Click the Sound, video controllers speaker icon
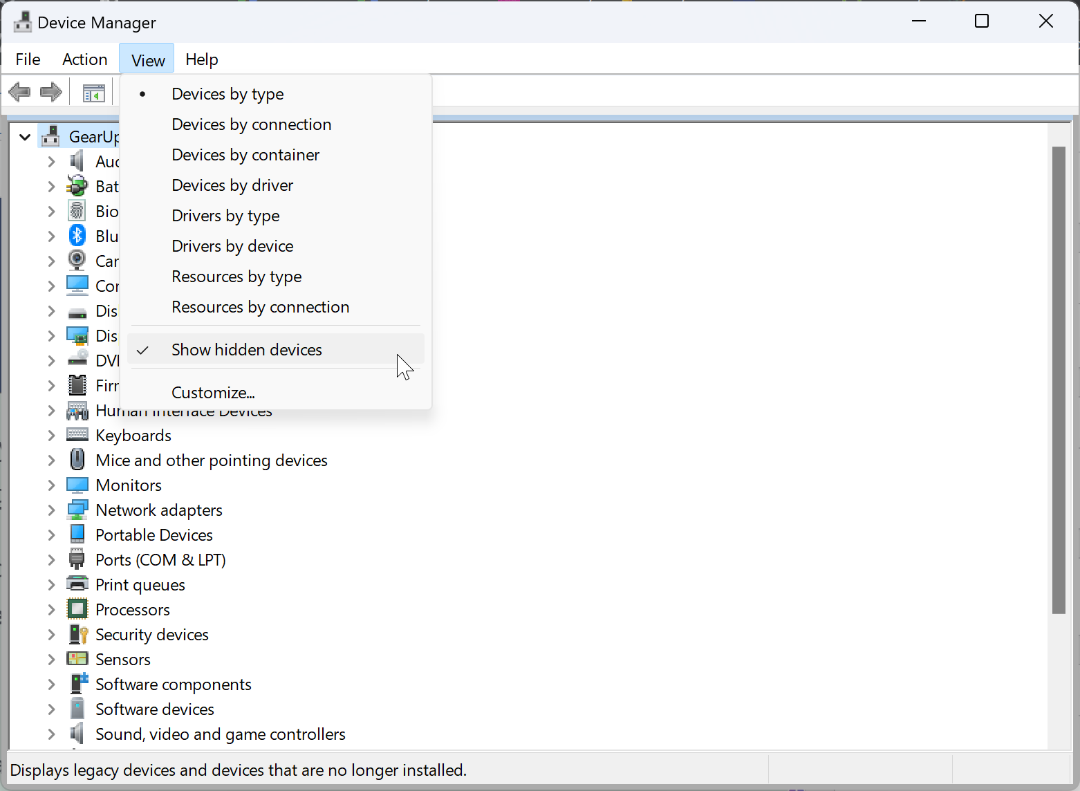The image size is (1080, 791). click(77, 733)
